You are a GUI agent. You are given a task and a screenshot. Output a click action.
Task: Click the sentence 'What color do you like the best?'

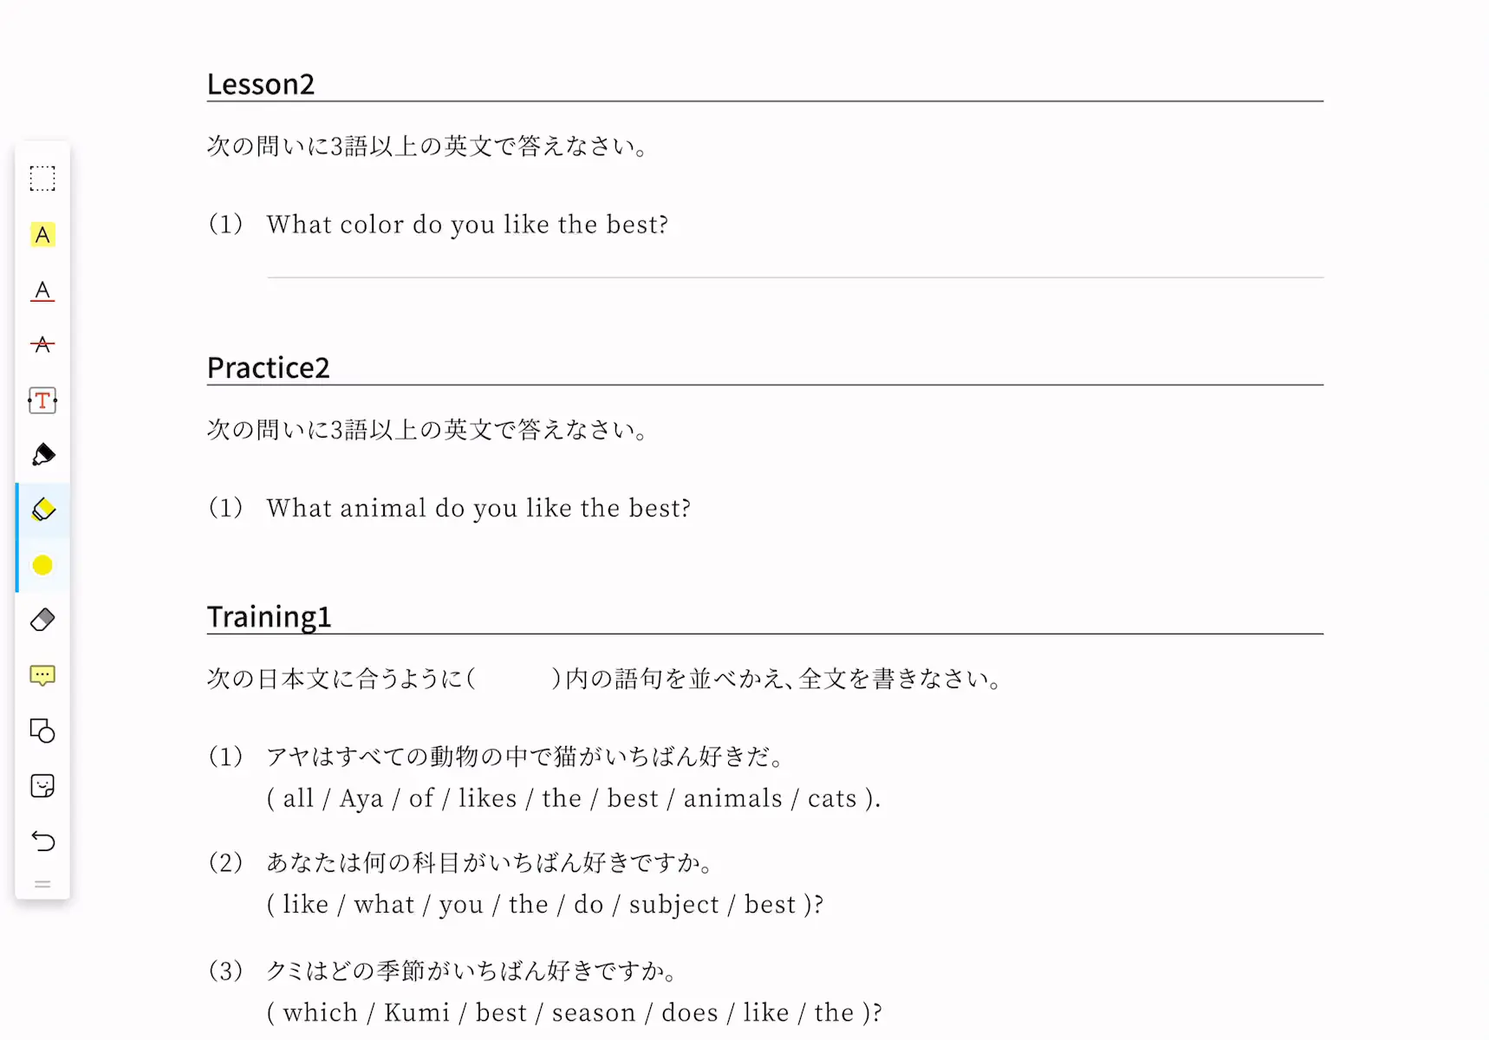pos(467,224)
